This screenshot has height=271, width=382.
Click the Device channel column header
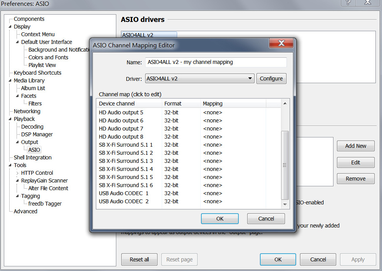117,104
